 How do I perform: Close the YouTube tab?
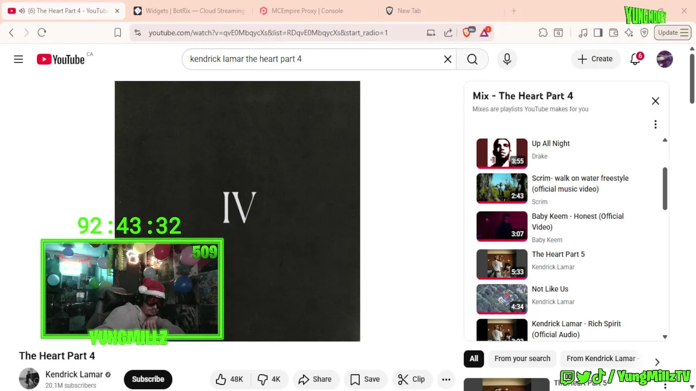(117, 11)
